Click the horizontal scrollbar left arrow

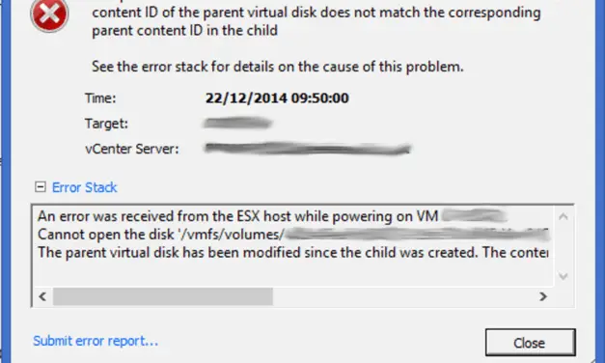point(42,296)
